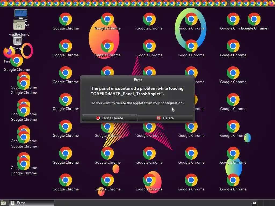This screenshot has width=275, height=206.
Task: Select Chrome icon at top of green-blue ring
Action: pyautogui.click(x=191, y=19)
